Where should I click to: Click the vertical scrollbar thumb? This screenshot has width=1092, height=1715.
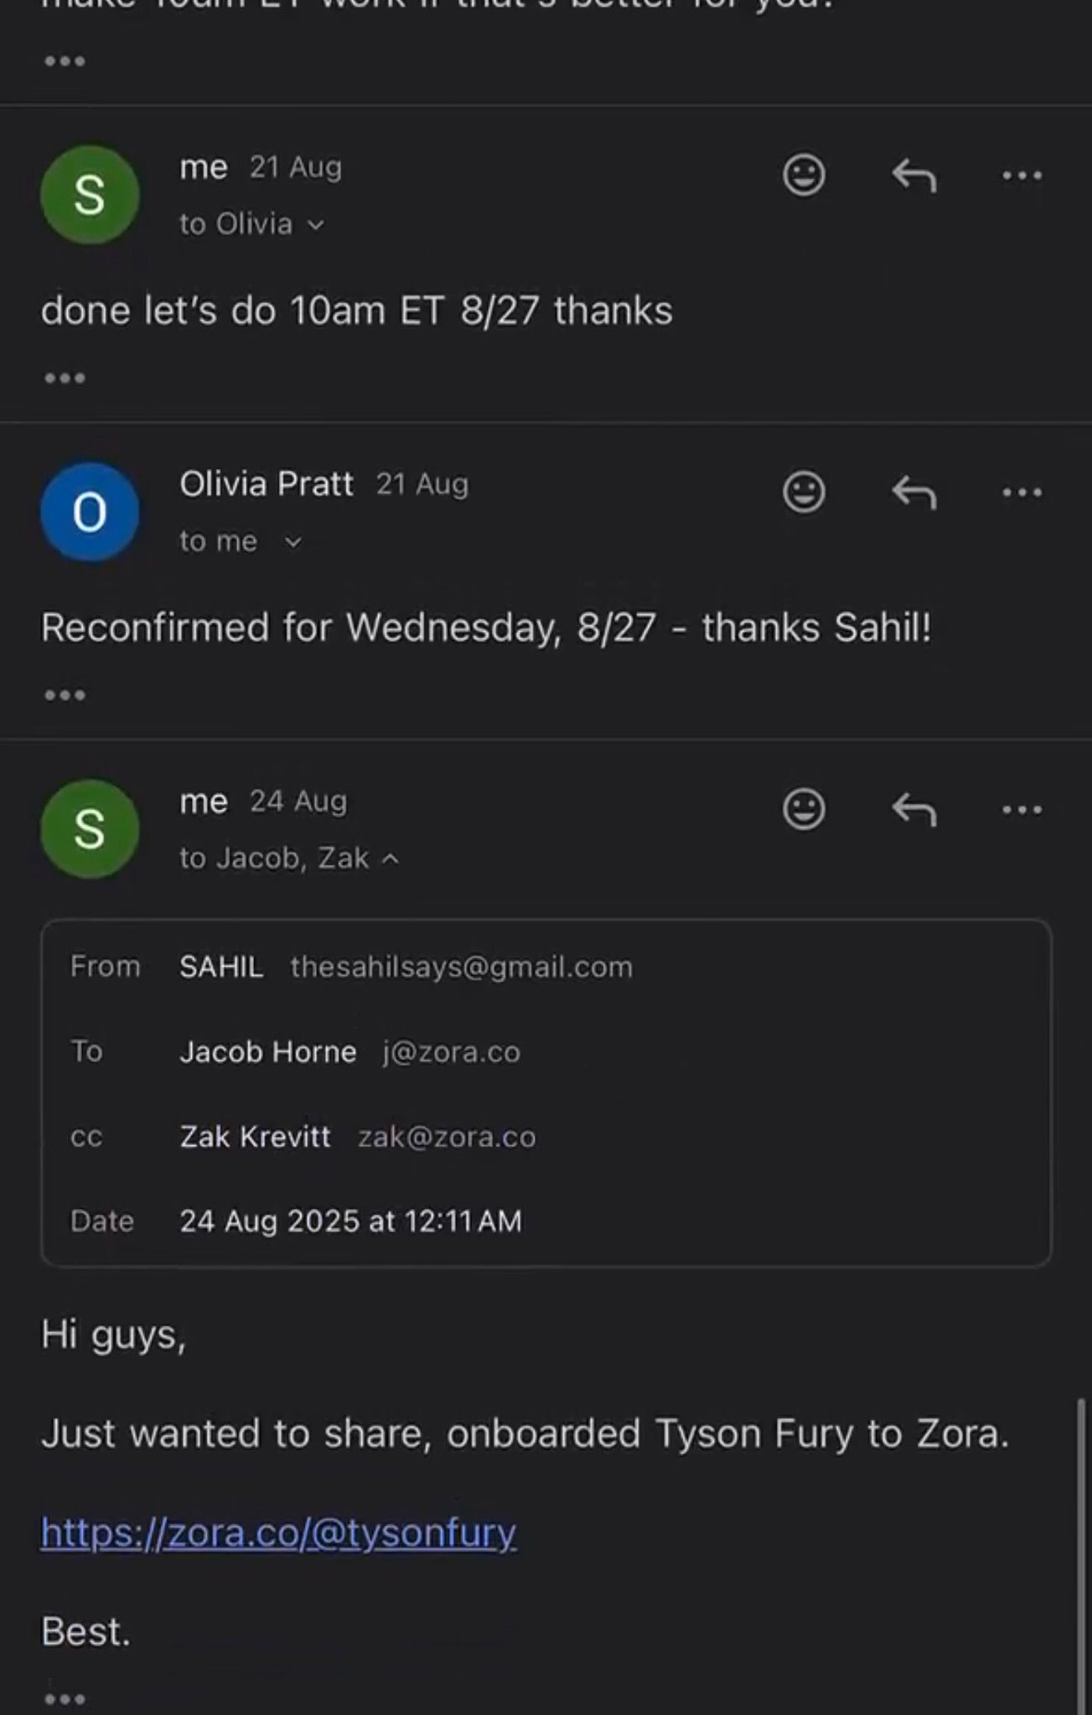coord(1080,1550)
